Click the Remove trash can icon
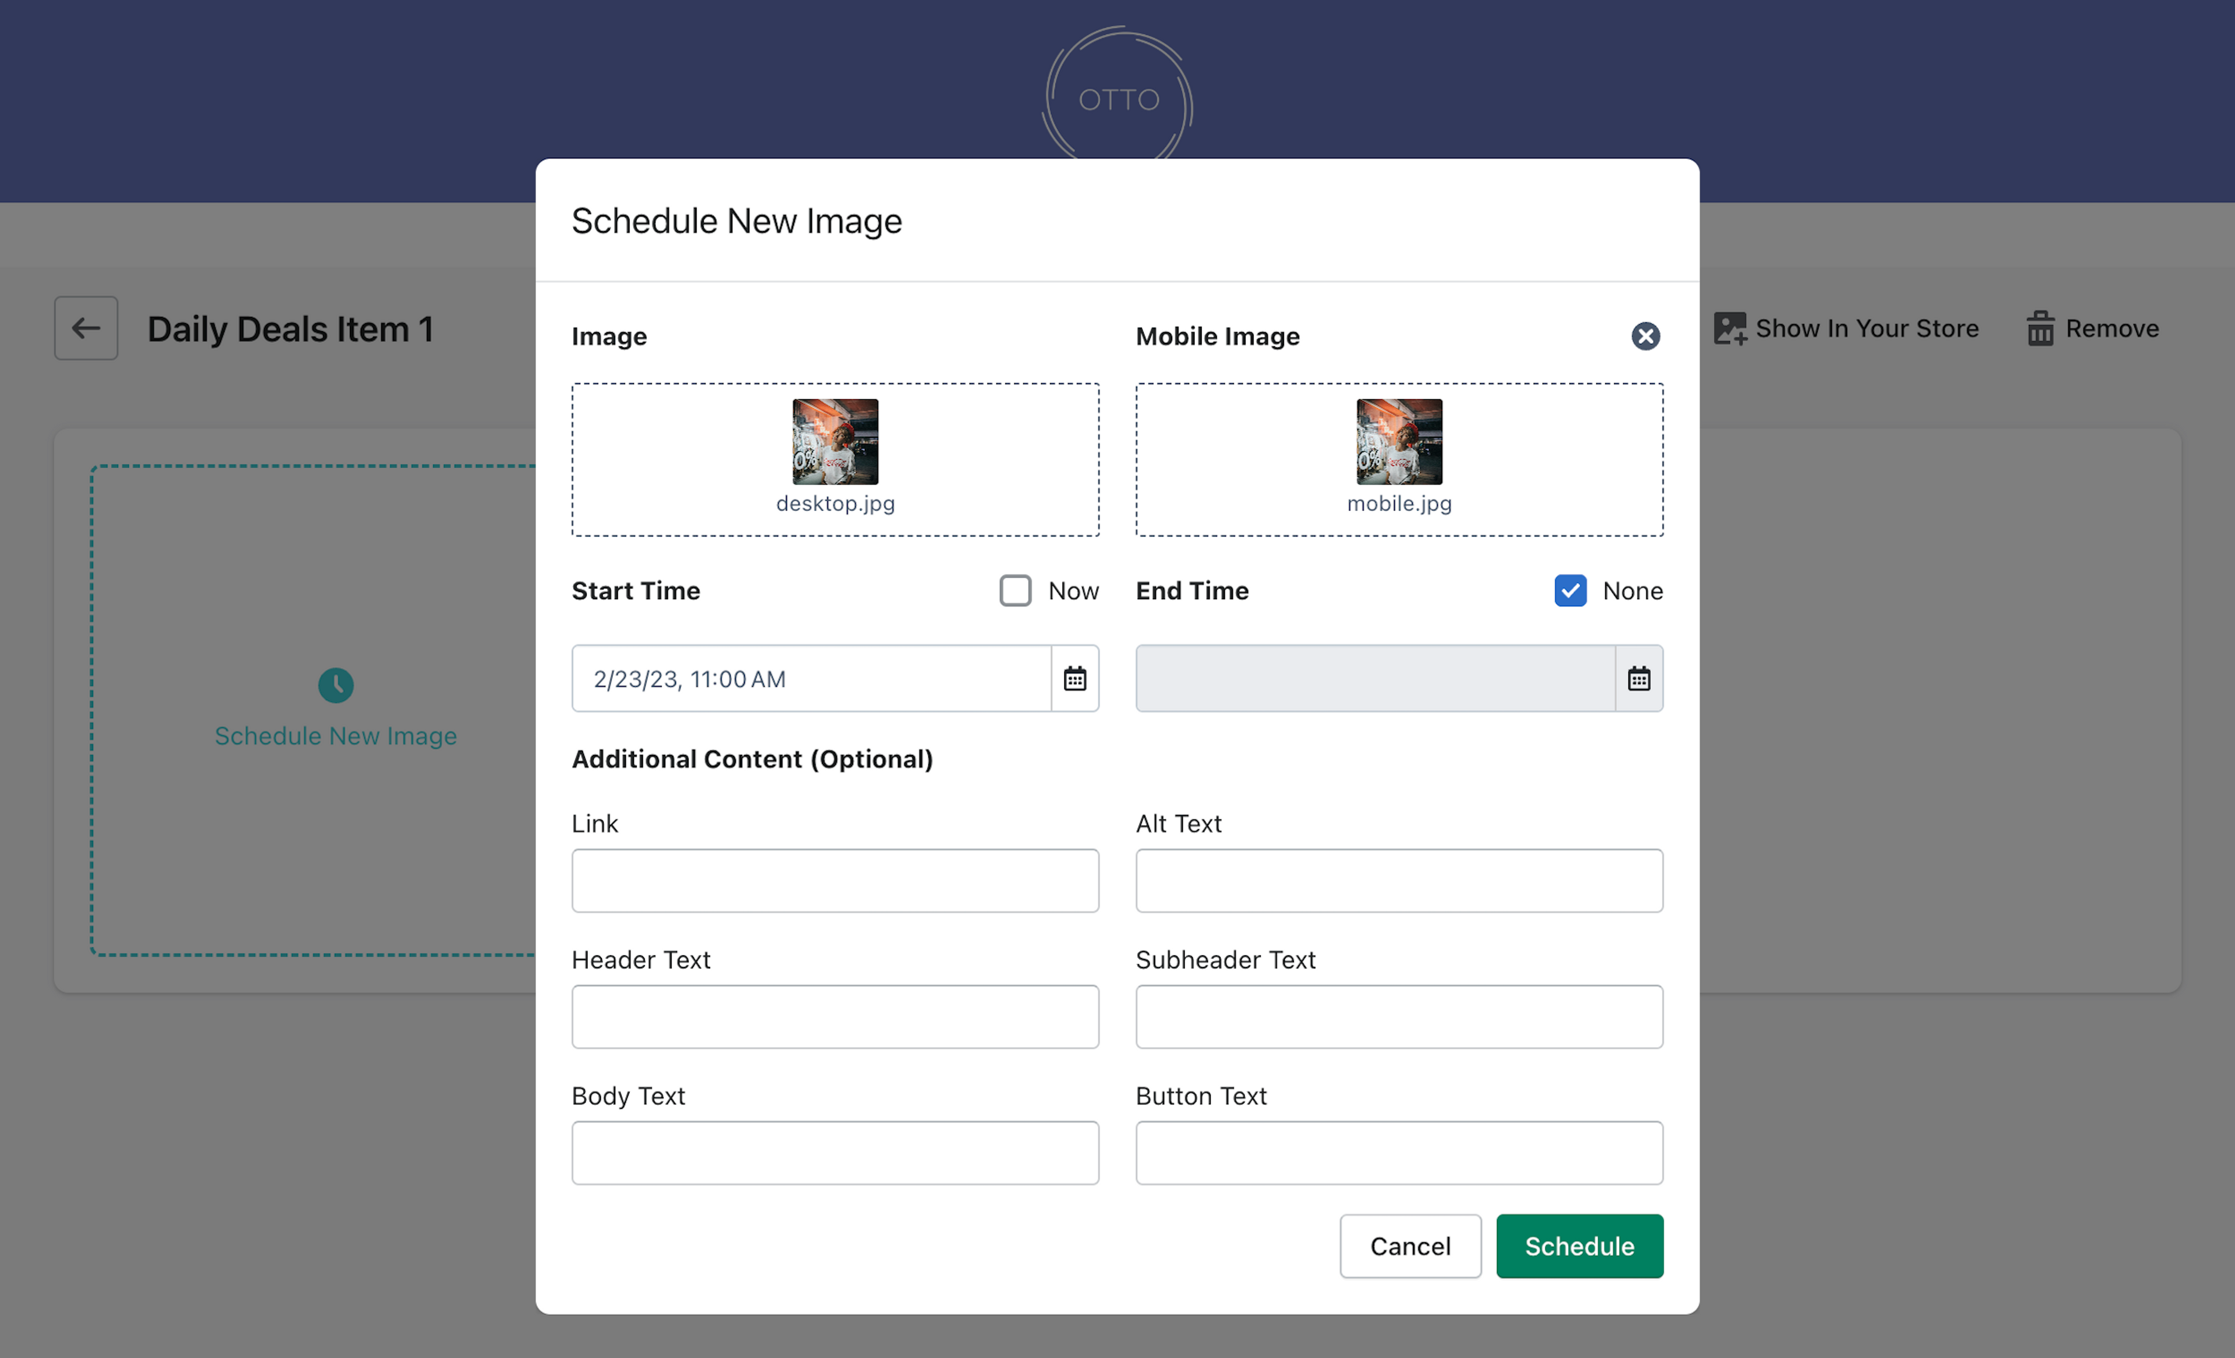This screenshot has width=2235, height=1358. (2040, 328)
